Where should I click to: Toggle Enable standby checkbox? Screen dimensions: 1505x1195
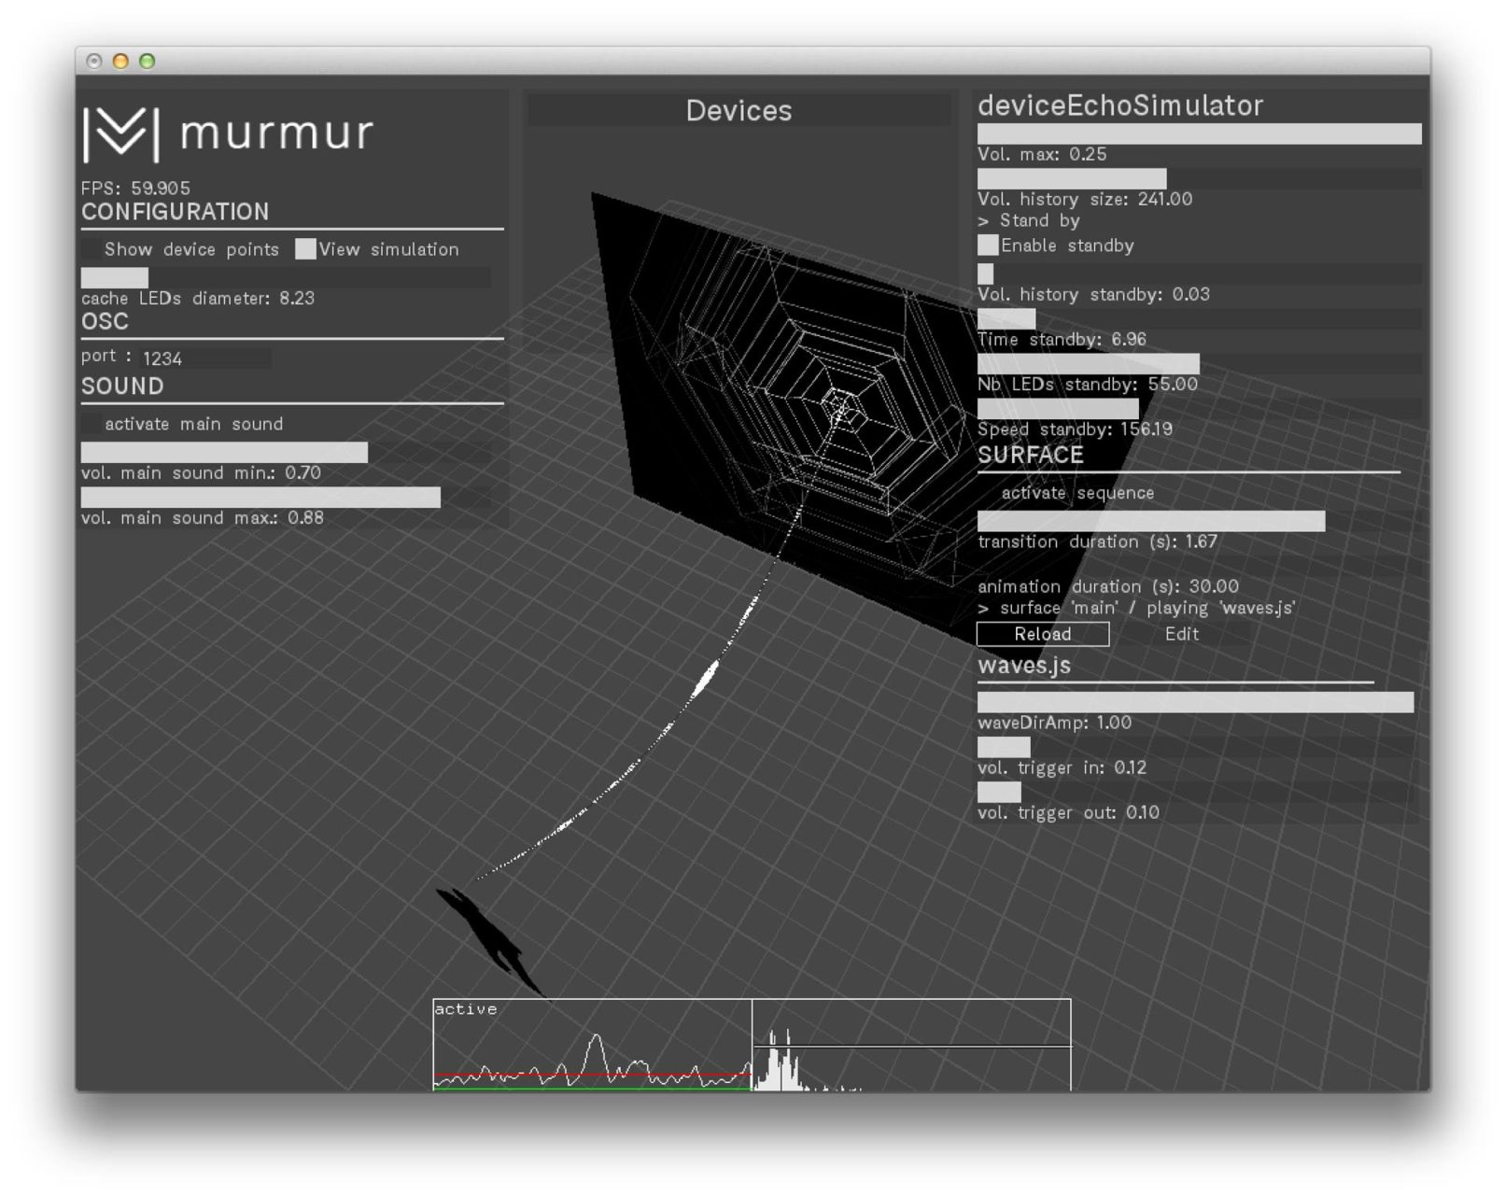pyautogui.click(x=988, y=246)
